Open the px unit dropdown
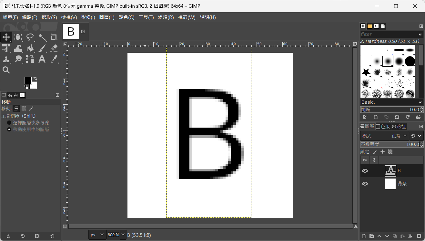This screenshot has width=425, height=241. tap(97, 235)
